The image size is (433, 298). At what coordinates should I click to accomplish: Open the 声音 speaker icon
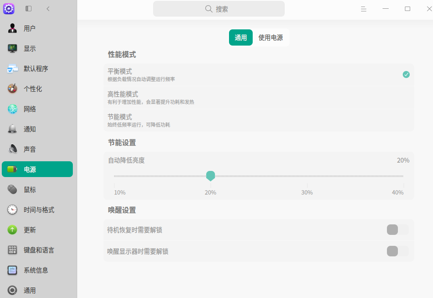12,149
